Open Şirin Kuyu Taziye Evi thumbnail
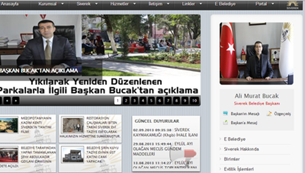This screenshot has height=173, width=305. coord(73,154)
